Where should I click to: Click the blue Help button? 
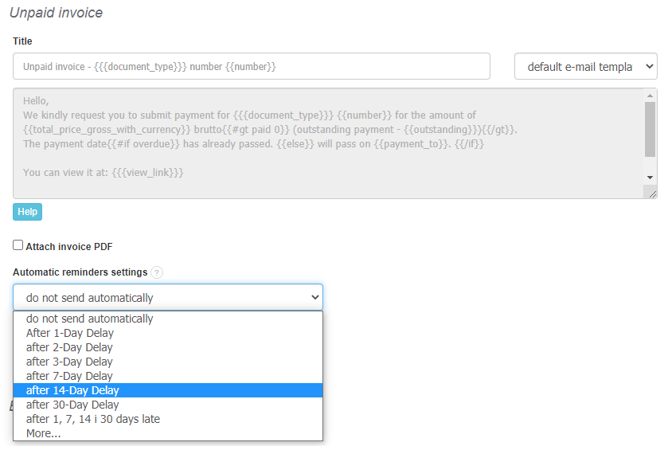pyautogui.click(x=27, y=212)
